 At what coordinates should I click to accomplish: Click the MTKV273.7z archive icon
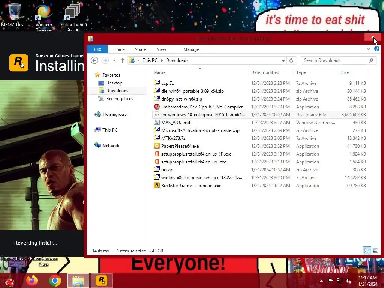click(x=157, y=138)
